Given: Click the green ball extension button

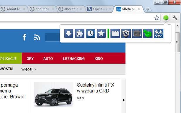Looking at the screenshot, I should point(166,18).
